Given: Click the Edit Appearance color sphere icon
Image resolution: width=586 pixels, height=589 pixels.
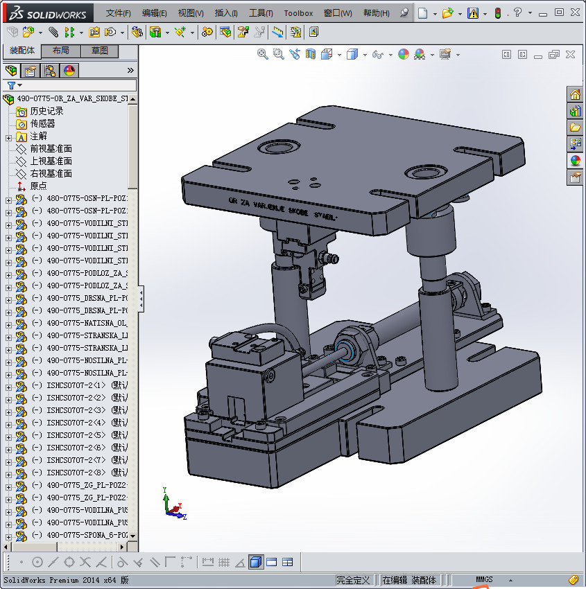Looking at the screenshot, I should point(404,54).
